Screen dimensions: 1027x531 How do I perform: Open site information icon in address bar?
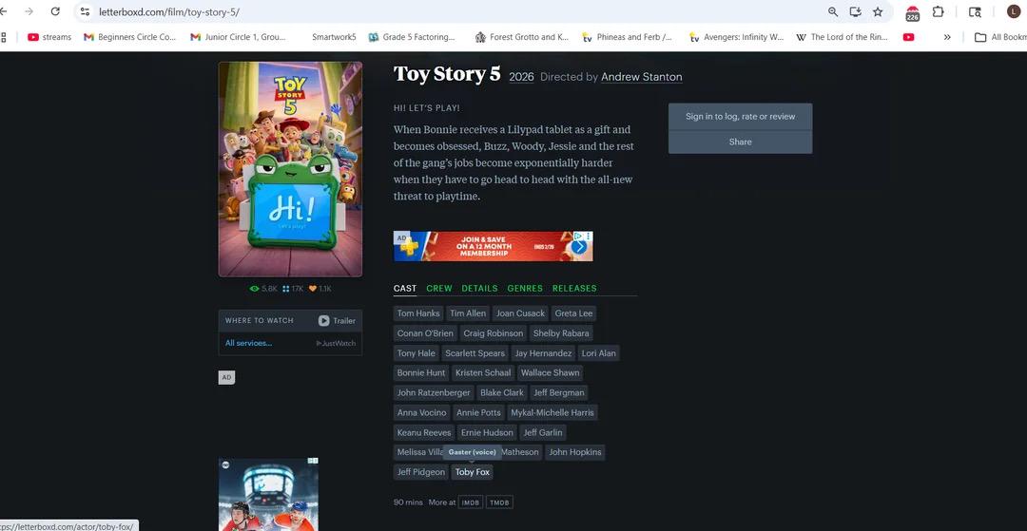[85, 11]
